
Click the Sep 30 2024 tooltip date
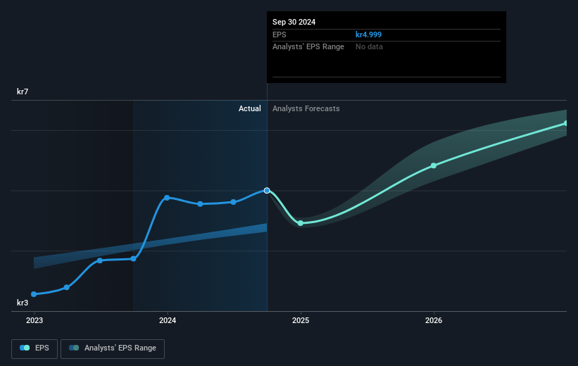294,22
